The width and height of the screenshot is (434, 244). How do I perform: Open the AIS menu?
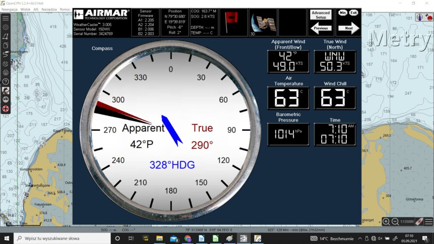click(36, 9)
